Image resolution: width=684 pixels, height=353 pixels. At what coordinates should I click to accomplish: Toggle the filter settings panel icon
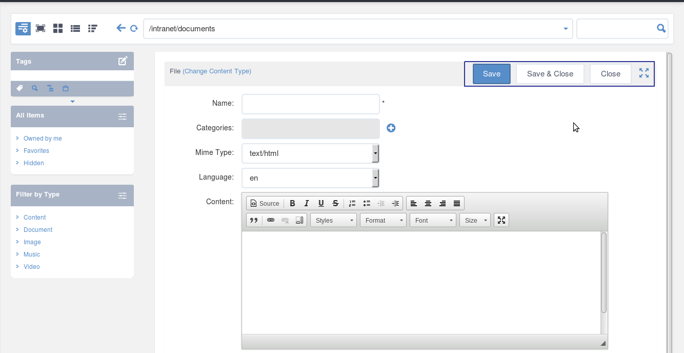click(23, 28)
